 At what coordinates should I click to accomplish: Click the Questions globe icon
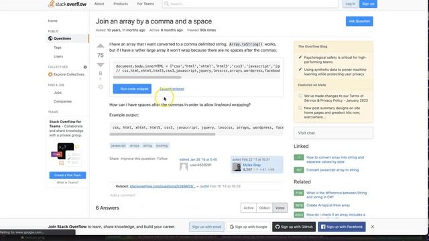(50, 39)
